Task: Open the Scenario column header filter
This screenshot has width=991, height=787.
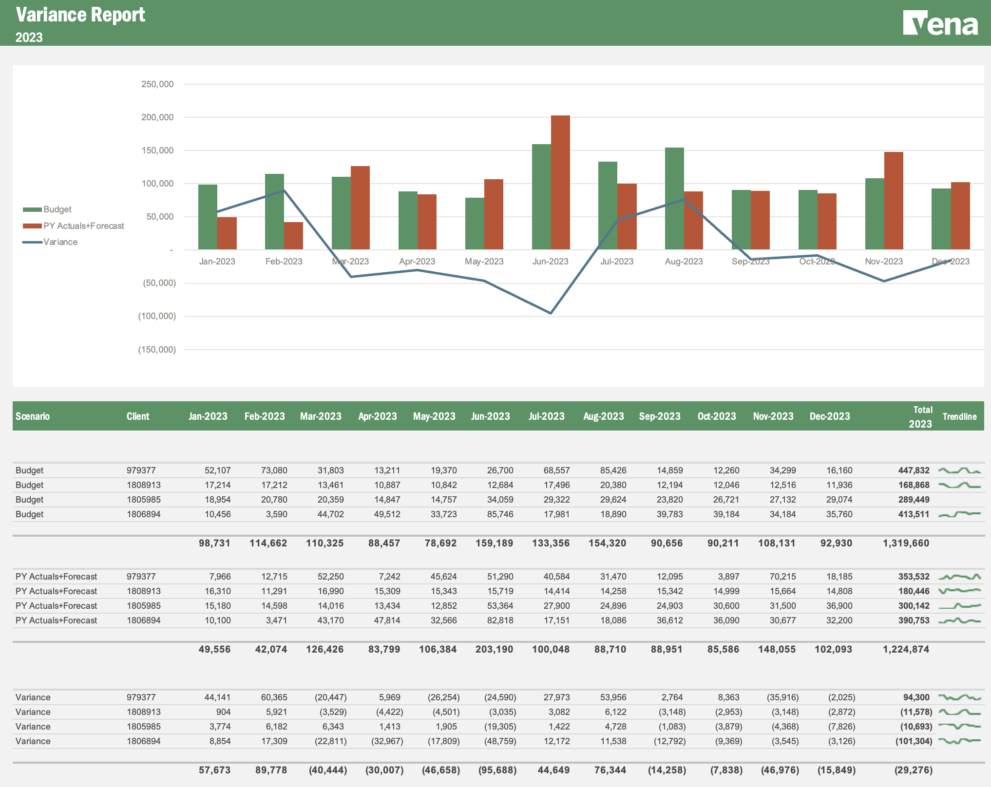Action: pyautogui.click(x=33, y=416)
